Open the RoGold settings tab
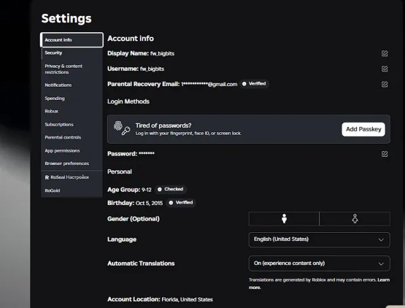The image size is (405, 308). [x=72, y=190]
